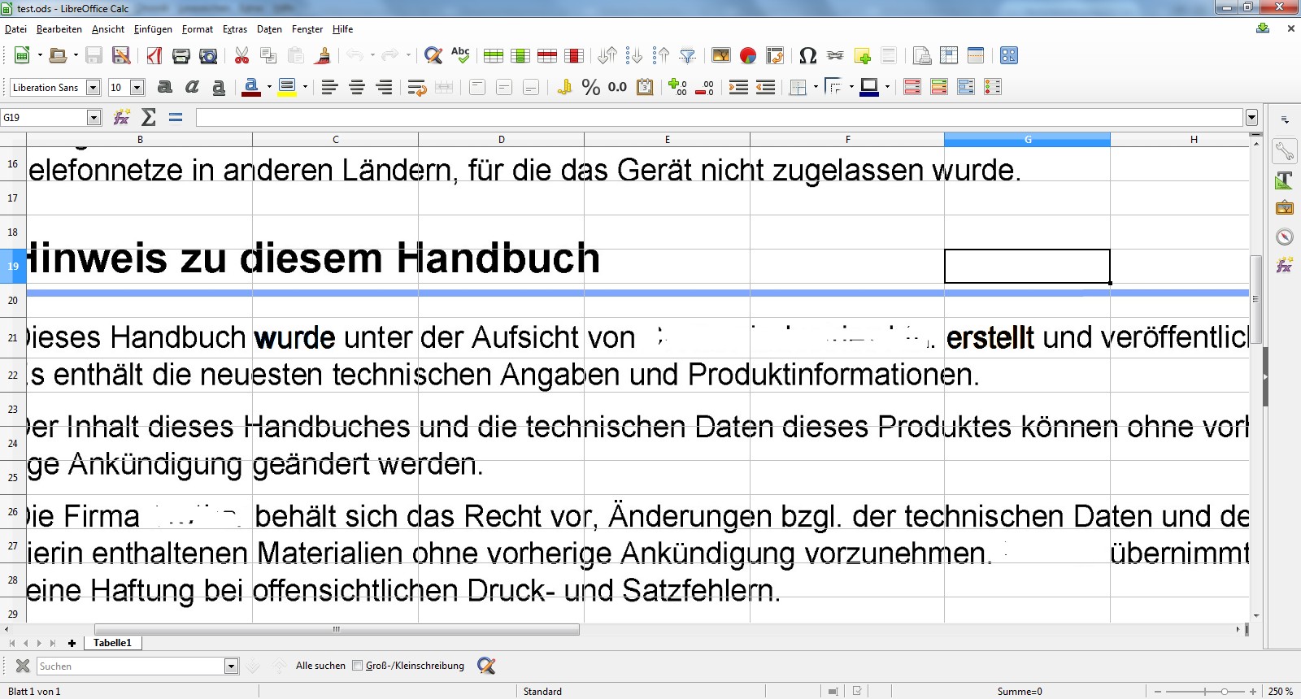Click column G header
Image resolution: width=1301 pixels, height=699 pixels.
pyautogui.click(x=1027, y=140)
